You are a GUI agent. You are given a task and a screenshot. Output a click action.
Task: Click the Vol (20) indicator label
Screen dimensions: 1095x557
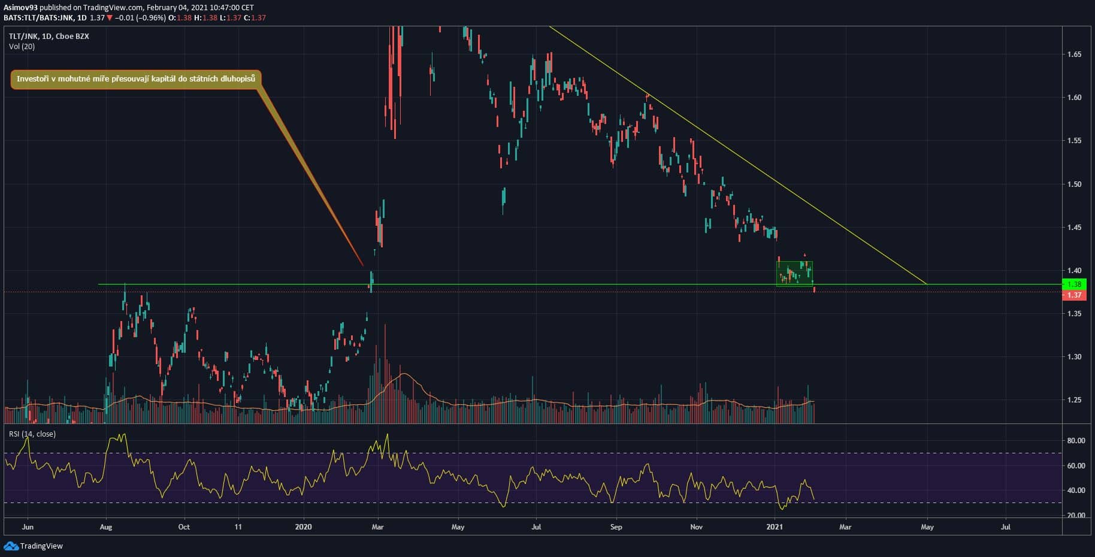click(x=22, y=47)
